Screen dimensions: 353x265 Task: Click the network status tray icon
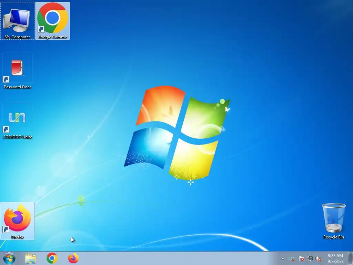310,259
